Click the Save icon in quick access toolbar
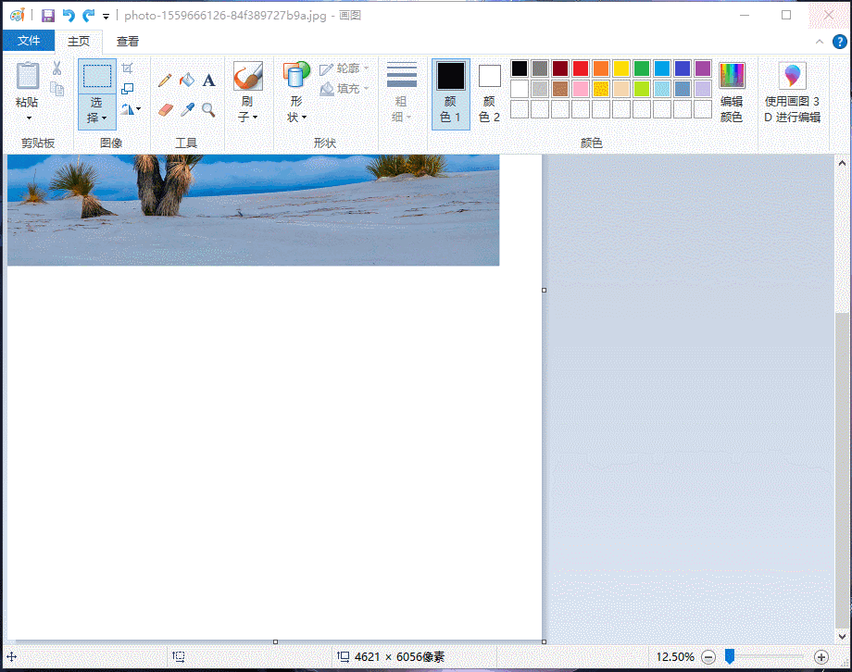This screenshot has height=672, width=852. (x=47, y=16)
